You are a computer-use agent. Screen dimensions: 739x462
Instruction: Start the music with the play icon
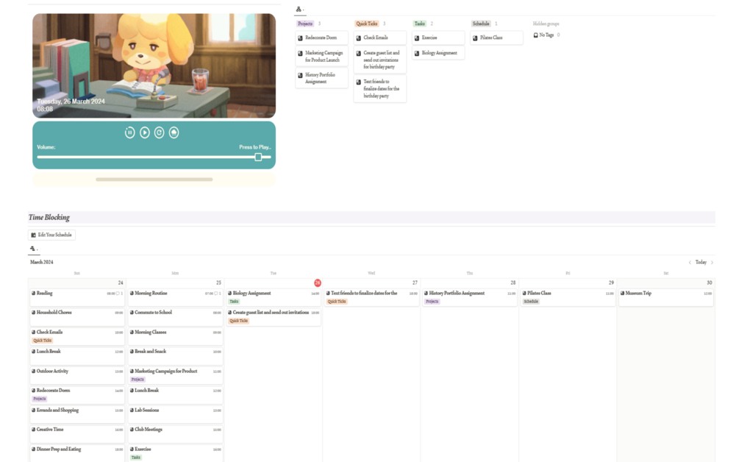point(145,133)
